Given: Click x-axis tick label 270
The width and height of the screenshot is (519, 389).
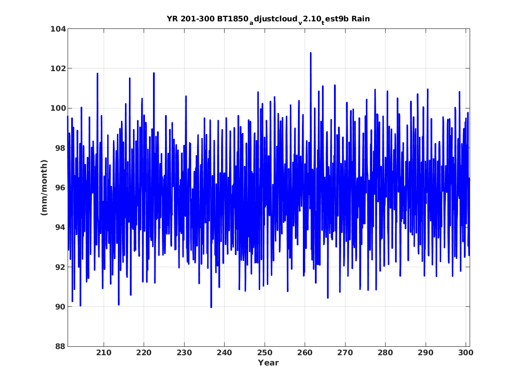Looking at the screenshot, I should click(345, 353).
